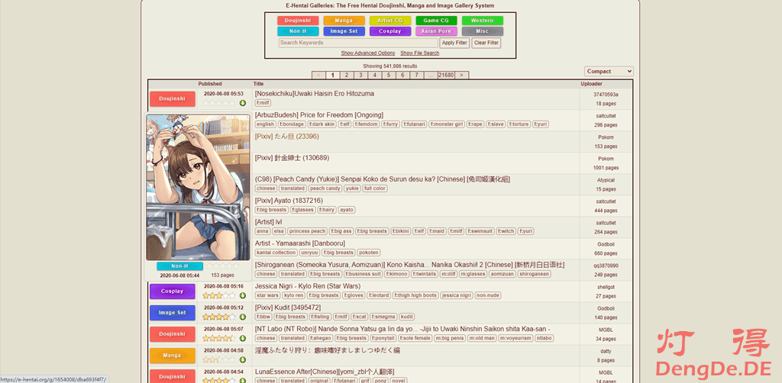Click star rating for the 05:53 entry

click(x=219, y=103)
